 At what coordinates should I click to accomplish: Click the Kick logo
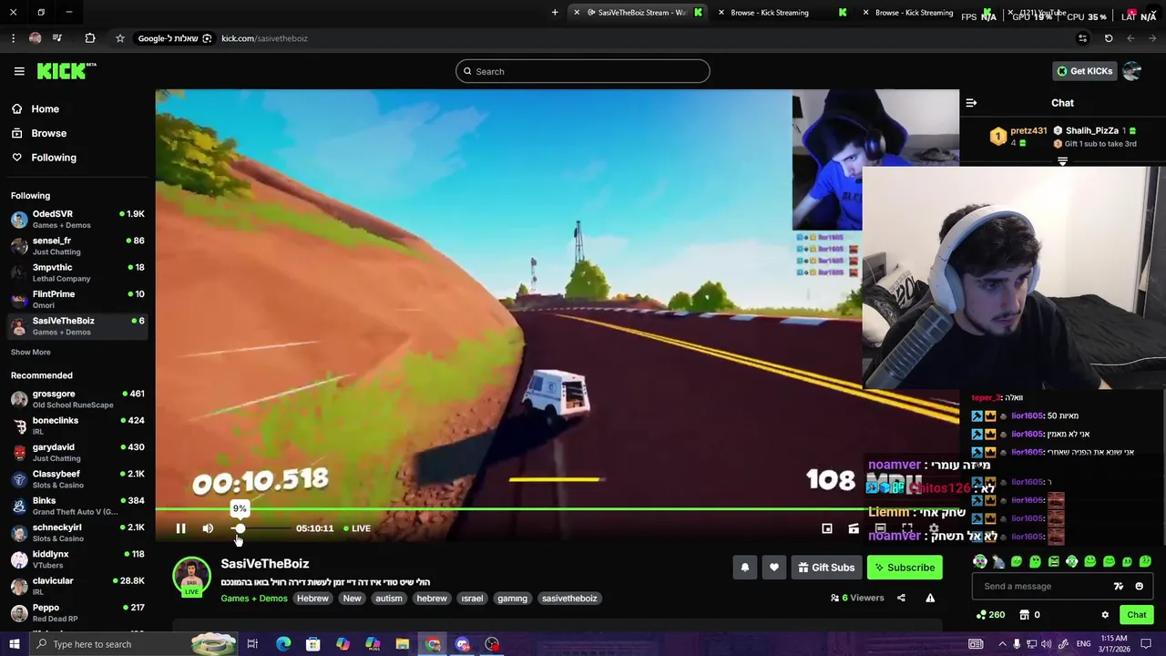tap(66, 71)
